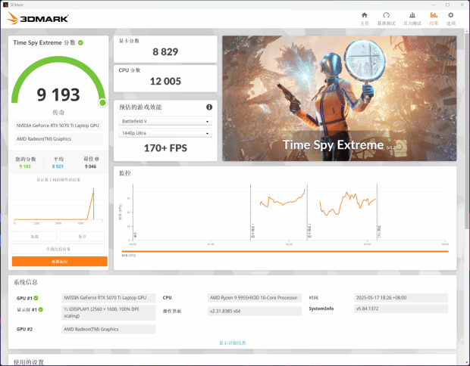The width and height of the screenshot is (470, 366).
Task: Click the SystemInfo v5.84.1372 field
Action: point(401,309)
